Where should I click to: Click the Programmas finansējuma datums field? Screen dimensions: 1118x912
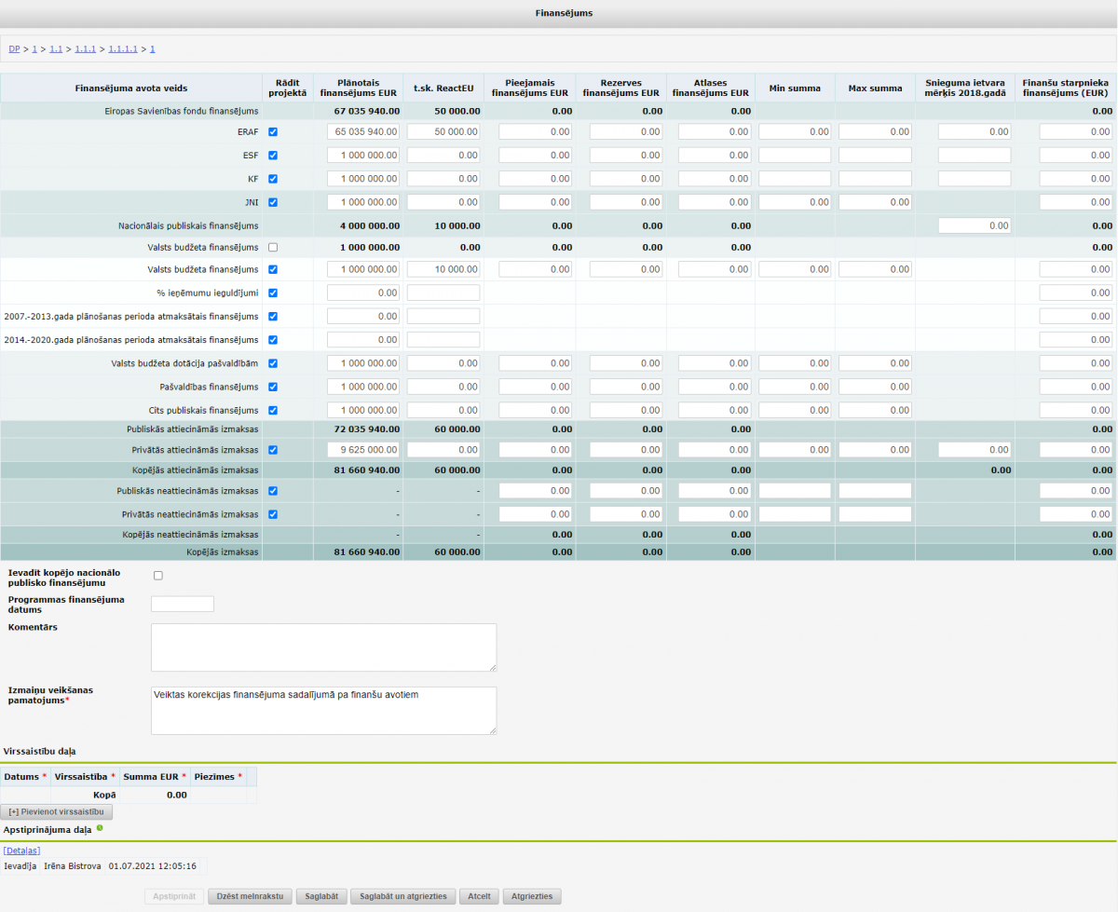[x=183, y=604]
